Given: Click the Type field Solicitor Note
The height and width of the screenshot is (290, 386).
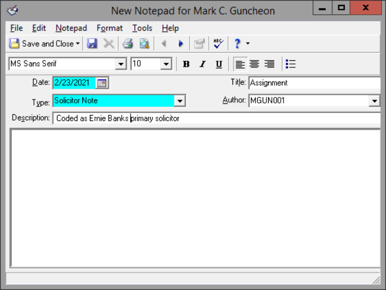Looking at the screenshot, I should 113,101.
